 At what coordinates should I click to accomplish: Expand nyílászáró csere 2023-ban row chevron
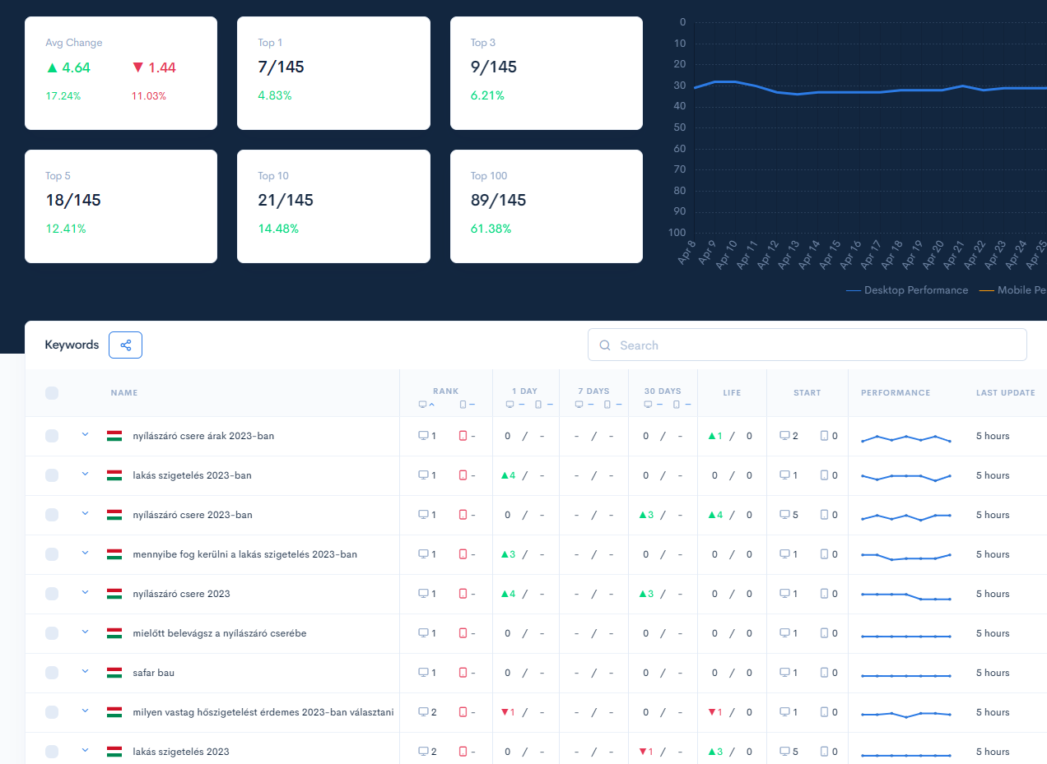point(85,513)
